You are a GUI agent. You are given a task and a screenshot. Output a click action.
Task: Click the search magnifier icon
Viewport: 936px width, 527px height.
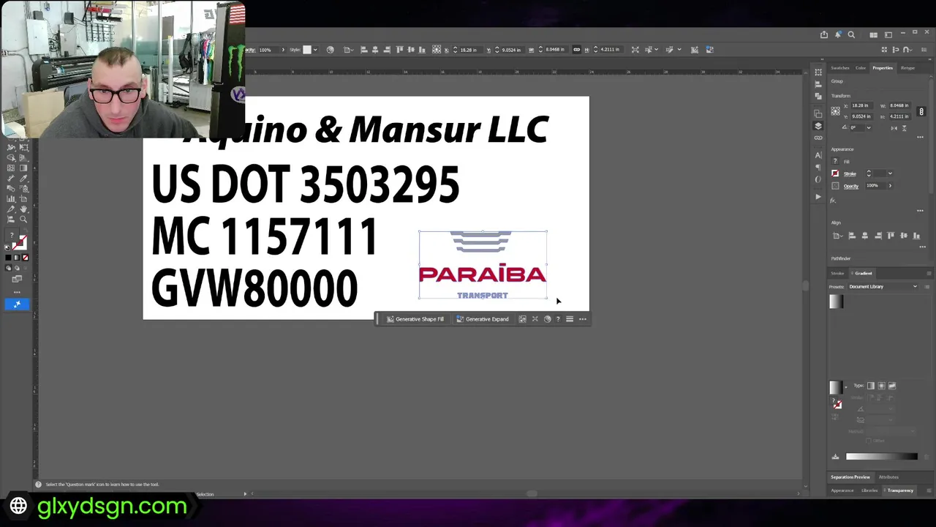click(x=851, y=34)
